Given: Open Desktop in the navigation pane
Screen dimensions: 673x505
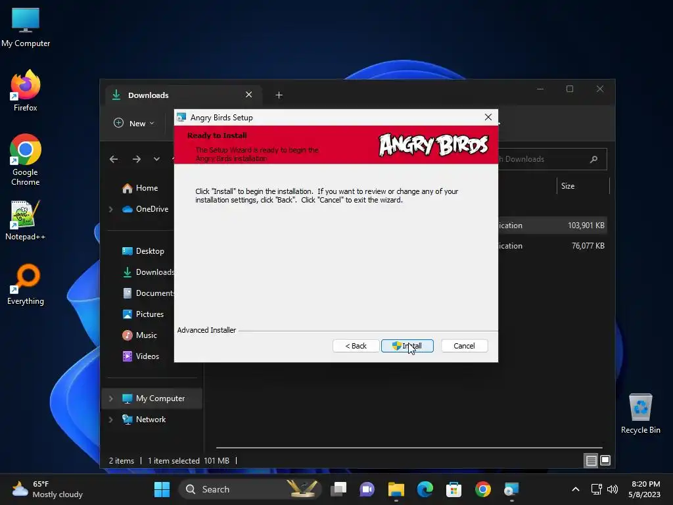Looking at the screenshot, I should point(143,251).
